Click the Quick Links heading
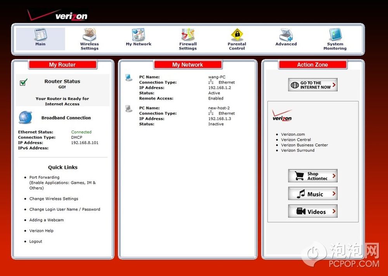This screenshot has width=388, height=276. (62, 167)
